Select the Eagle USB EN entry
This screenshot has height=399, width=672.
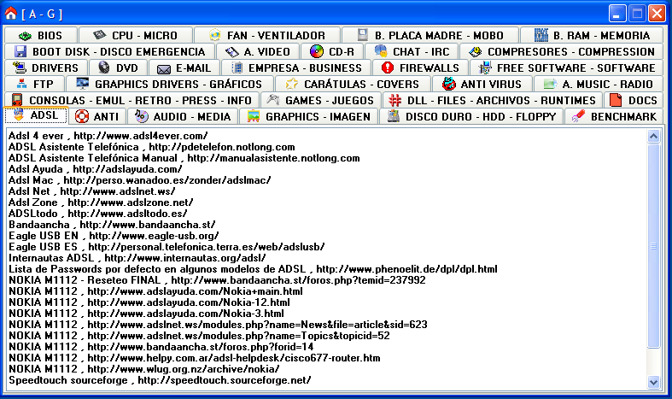click(x=114, y=236)
